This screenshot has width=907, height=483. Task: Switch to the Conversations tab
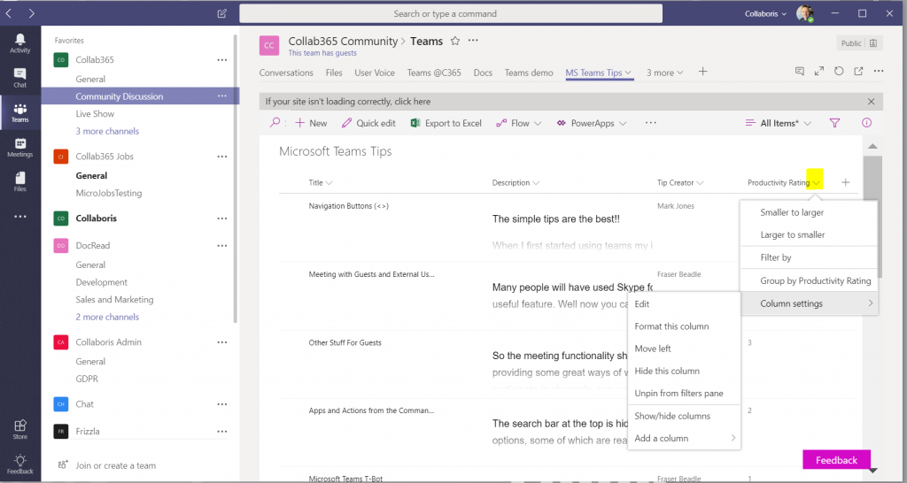pos(286,73)
